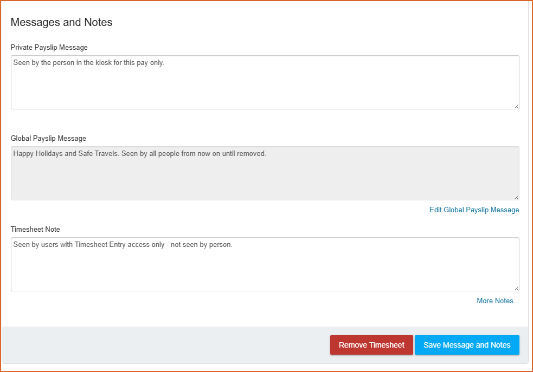
Task: Click the Messages and Notes heading
Action: (61, 22)
